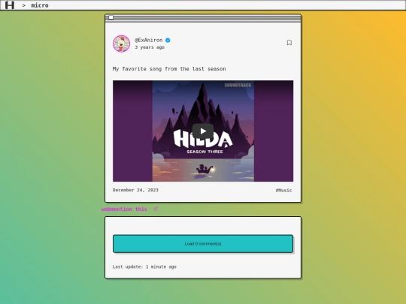Click the H site logo
Image resolution: width=406 pixels, height=304 pixels.
click(10, 5)
